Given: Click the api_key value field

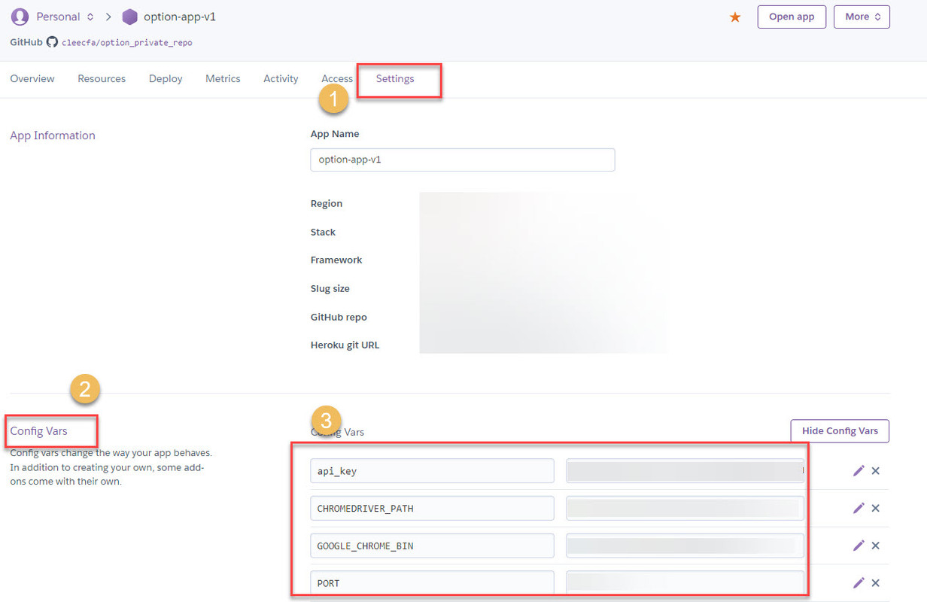Looking at the screenshot, I should click(x=685, y=470).
